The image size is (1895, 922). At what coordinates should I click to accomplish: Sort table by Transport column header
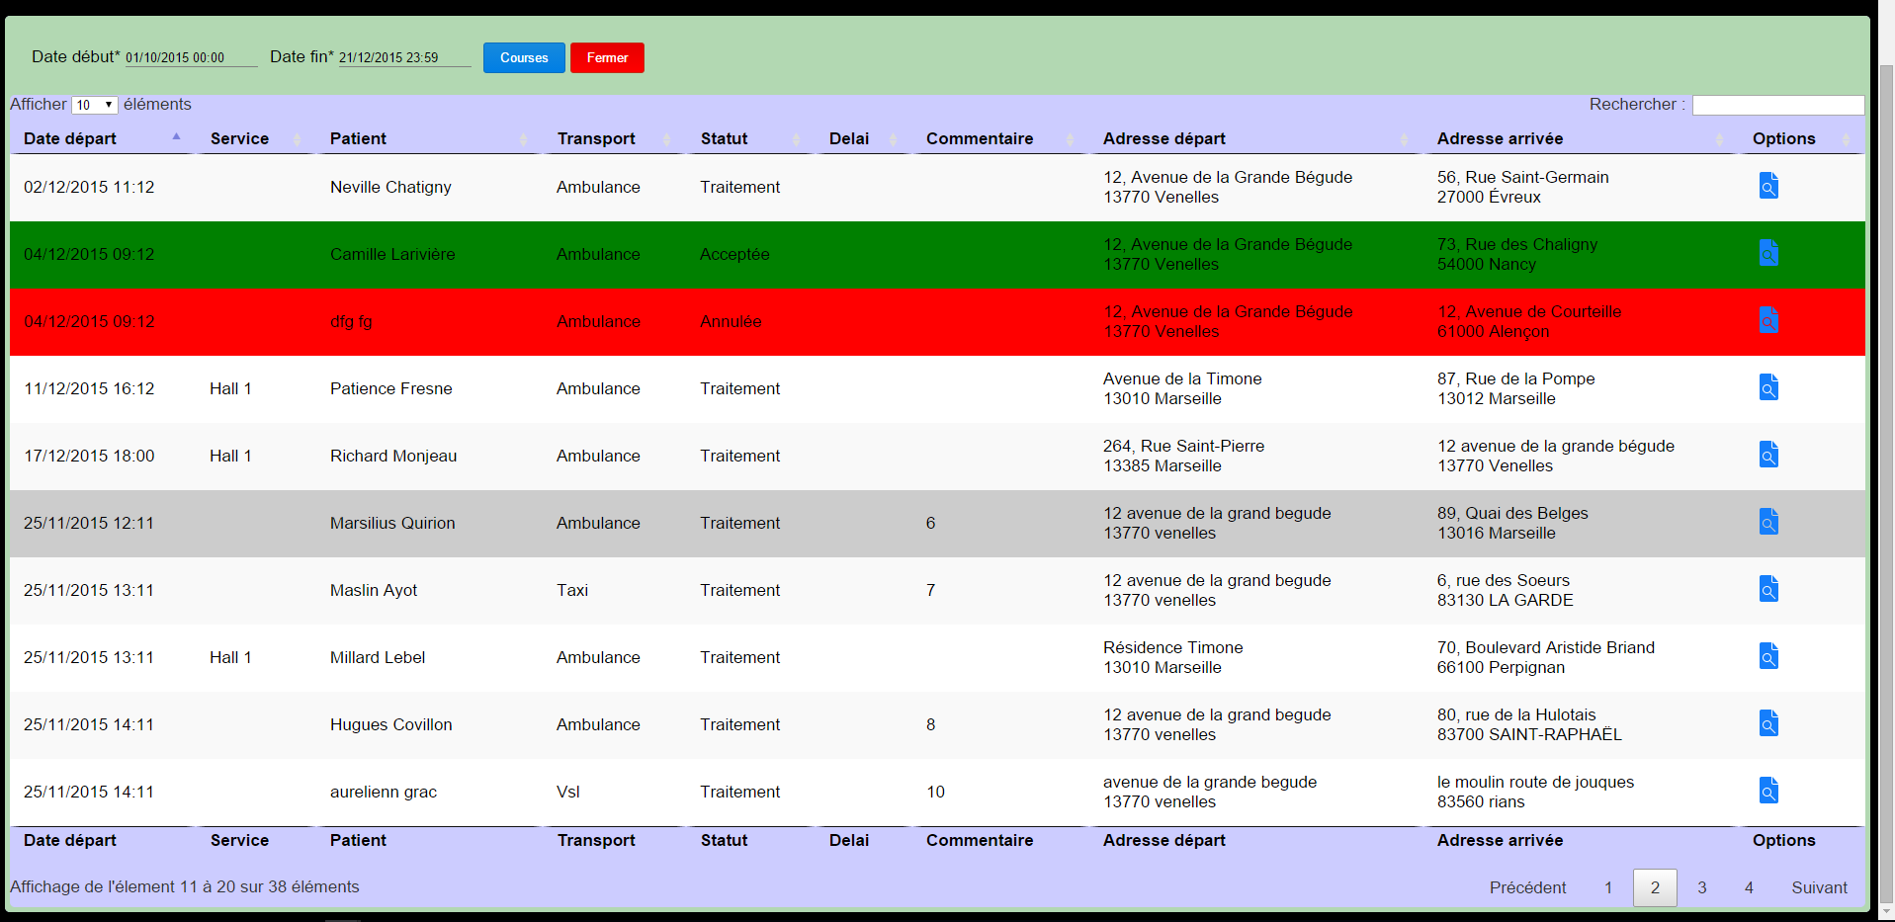[615, 138]
